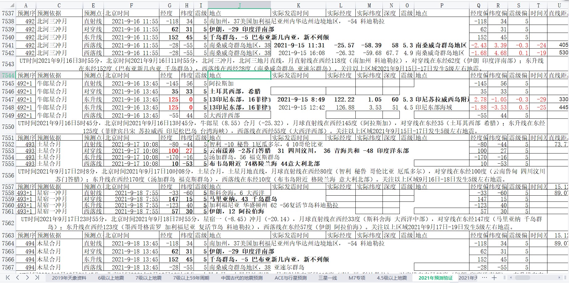Screen dimensions: 569x283
Task: Select row header 7537
Action: click(x=8, y=13)
